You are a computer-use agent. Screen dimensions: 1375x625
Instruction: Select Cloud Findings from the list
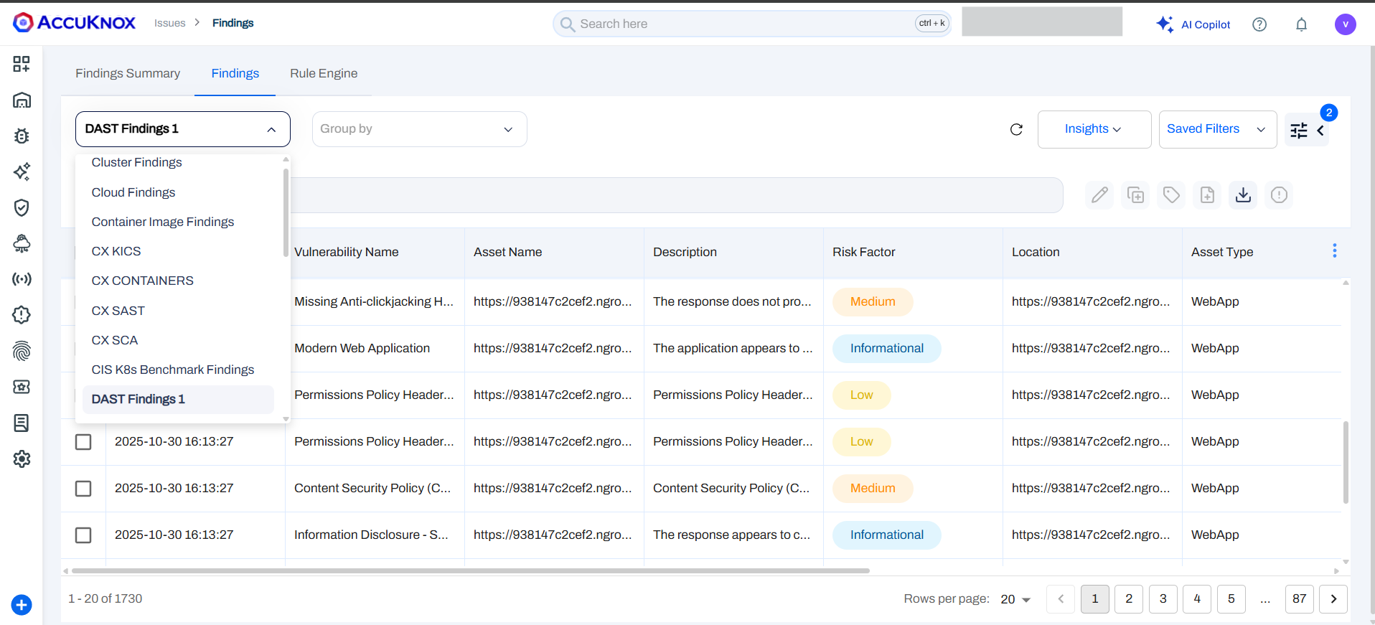[179, 192]
